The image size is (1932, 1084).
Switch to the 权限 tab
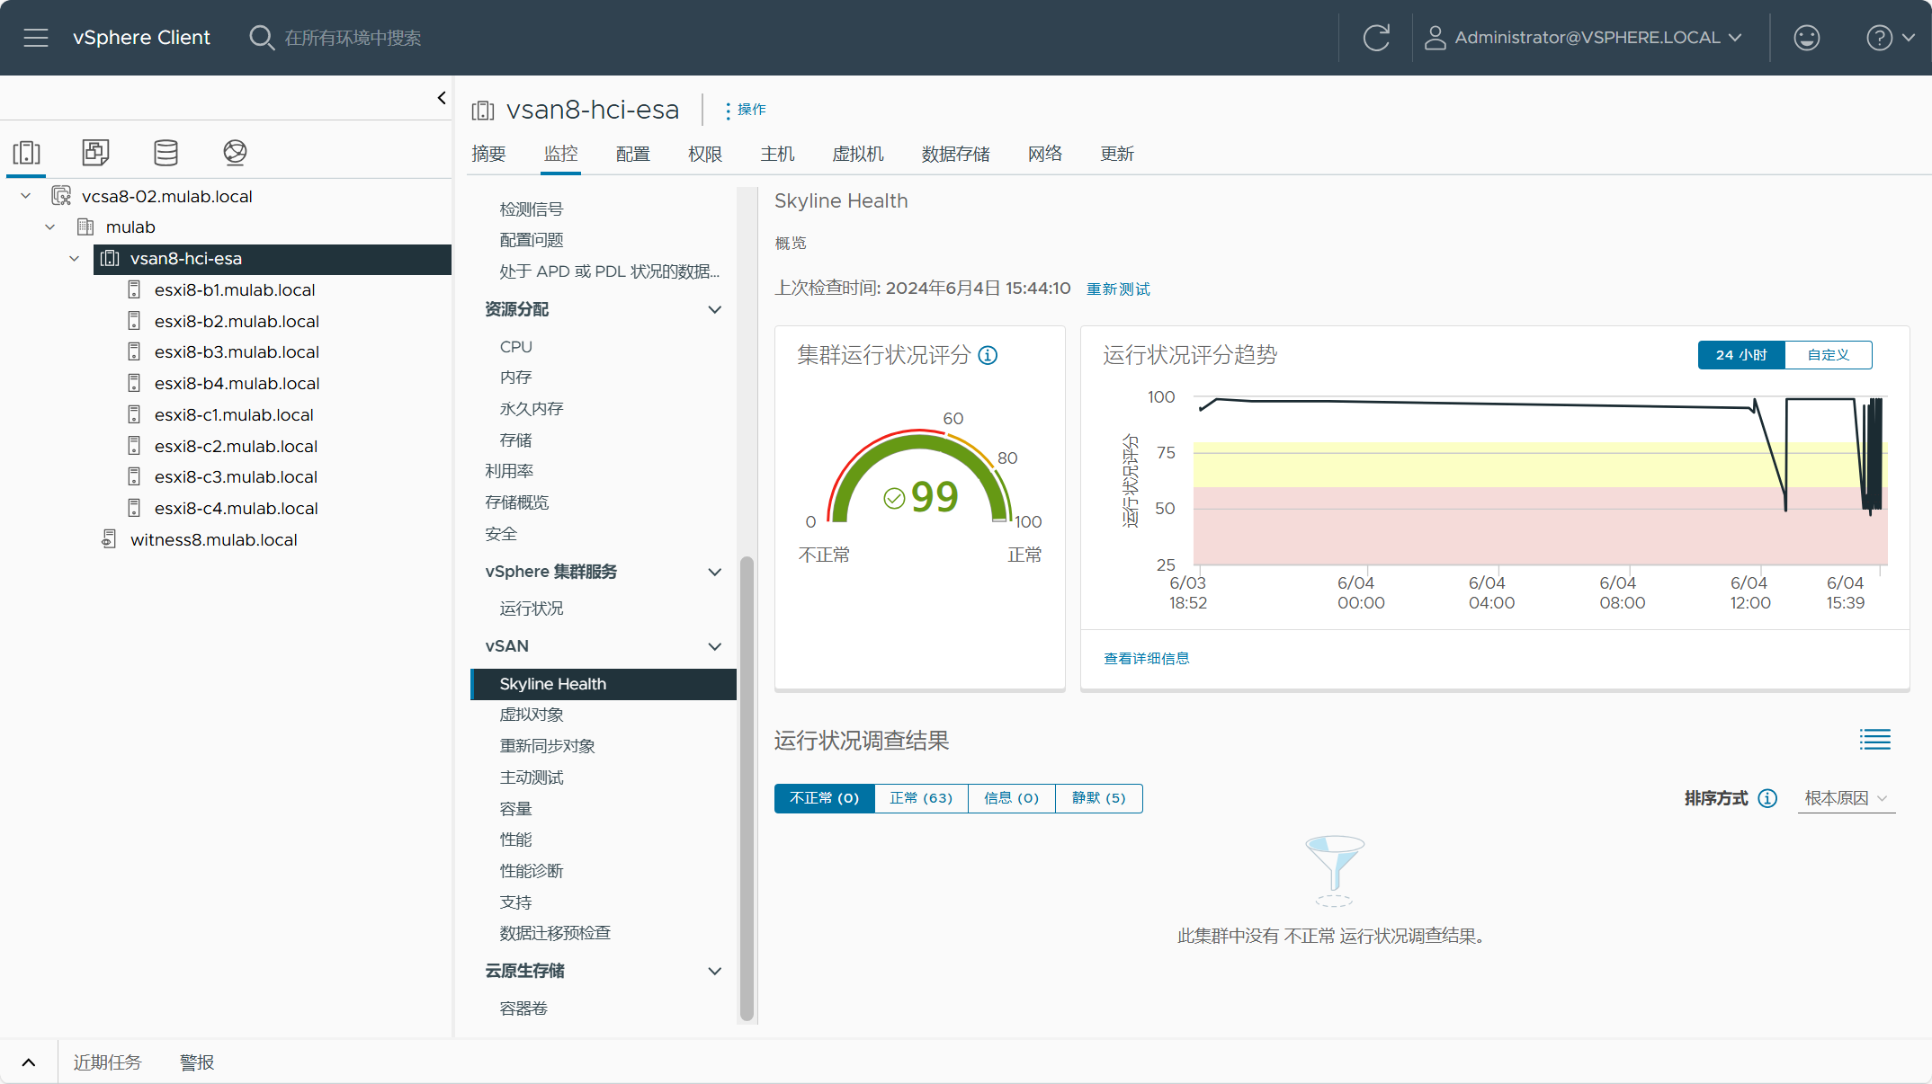click(705, 154)
